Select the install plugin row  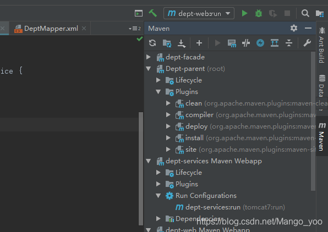point(230,138)
